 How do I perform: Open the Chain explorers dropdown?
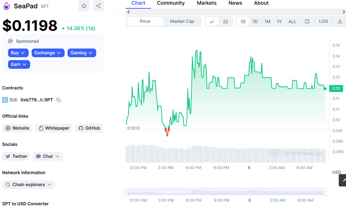tap(29, 185)
